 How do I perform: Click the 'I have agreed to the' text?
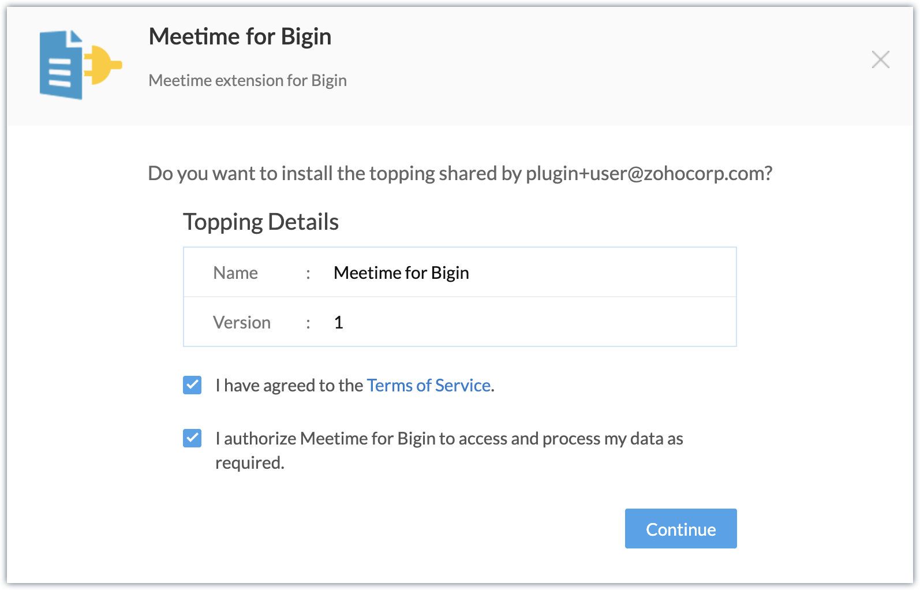(x=289, y=385)
